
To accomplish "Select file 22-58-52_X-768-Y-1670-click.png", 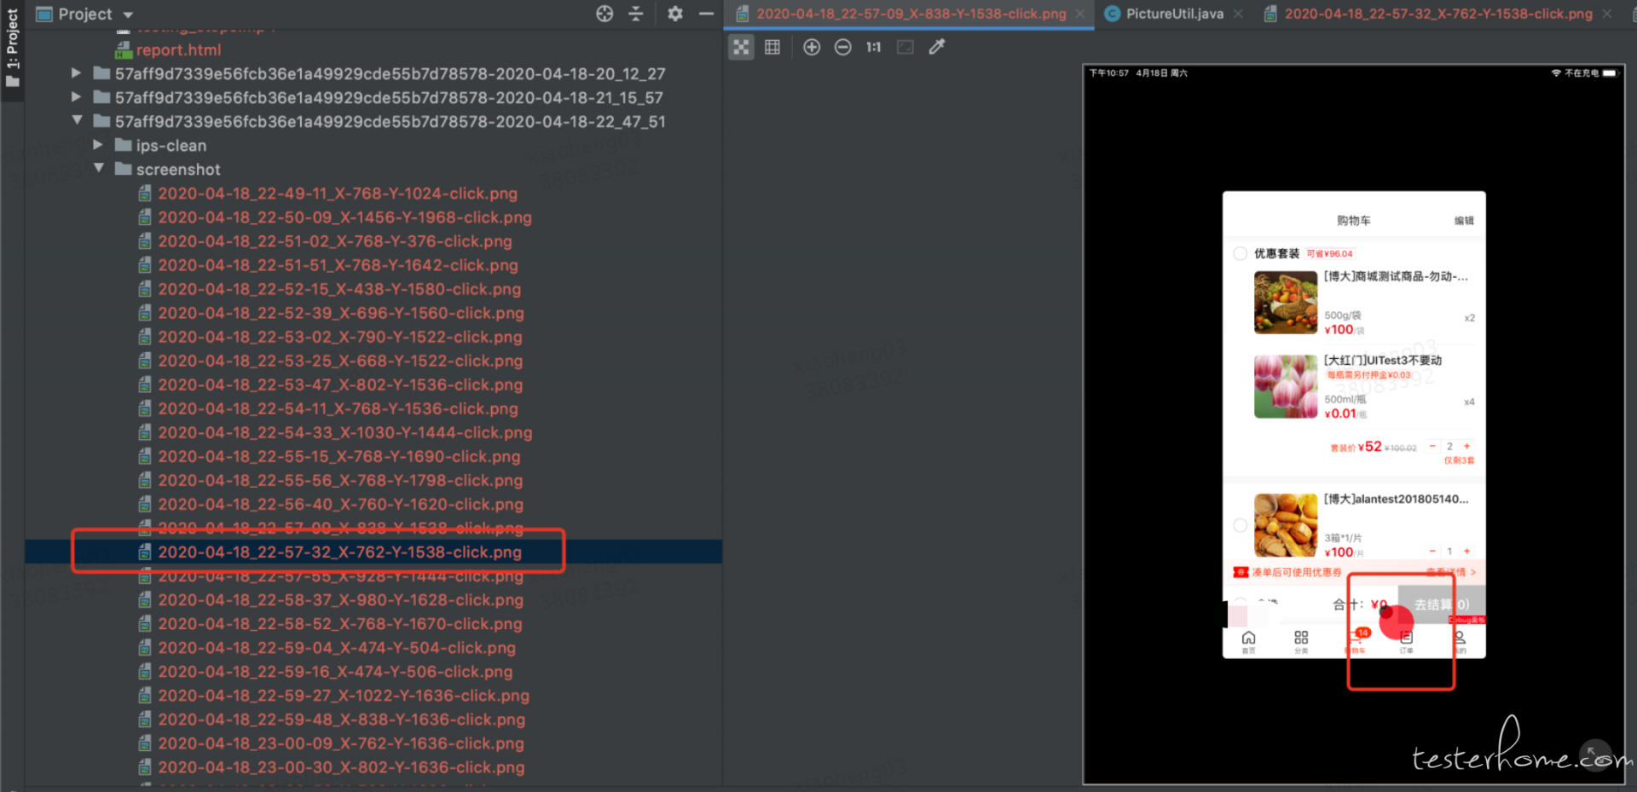I will [340, 623].
